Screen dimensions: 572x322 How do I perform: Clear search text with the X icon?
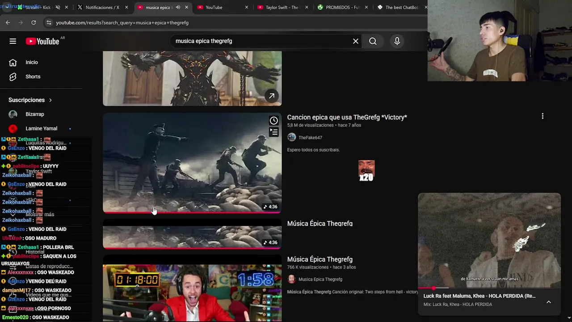tap(356, 41)
